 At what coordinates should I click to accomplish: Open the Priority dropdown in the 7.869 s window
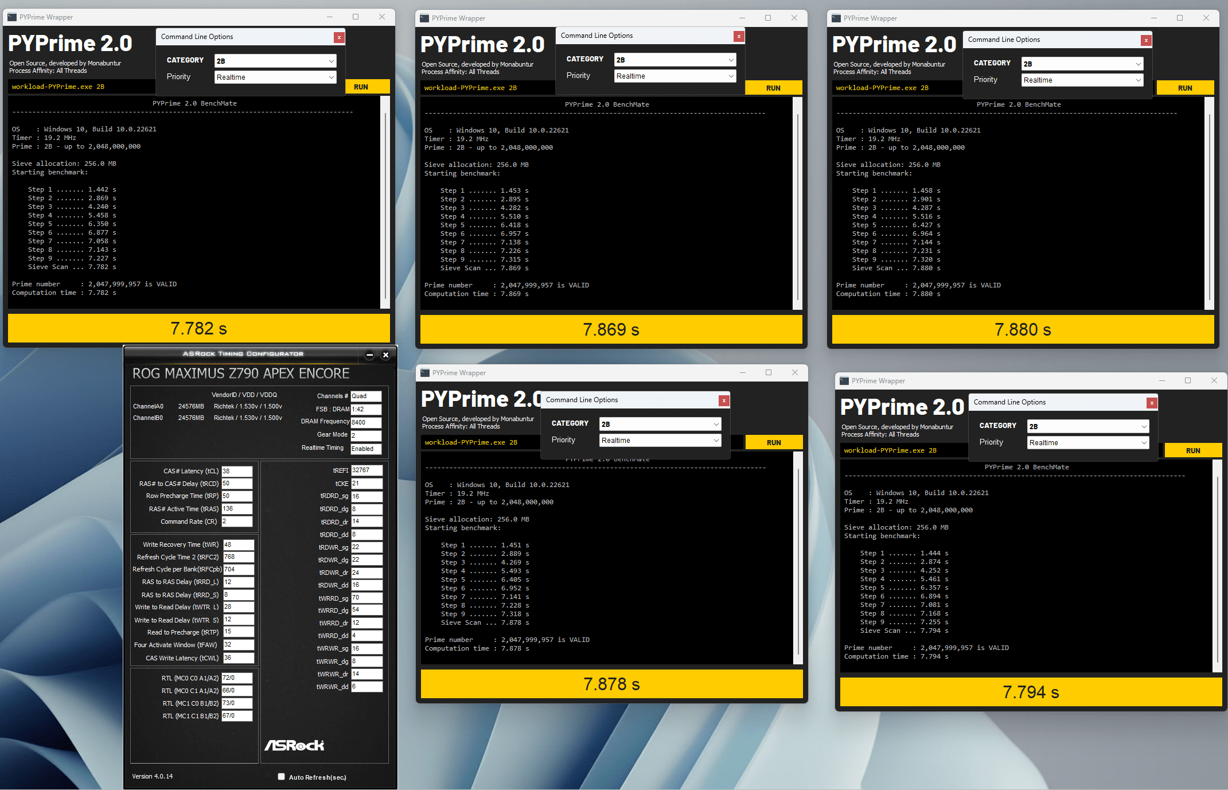(x=675, y=76)
